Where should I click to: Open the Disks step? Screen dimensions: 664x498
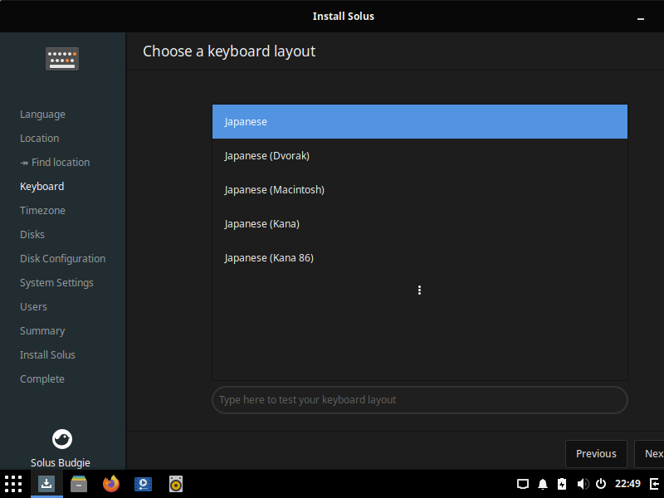[x=32, y=235]
